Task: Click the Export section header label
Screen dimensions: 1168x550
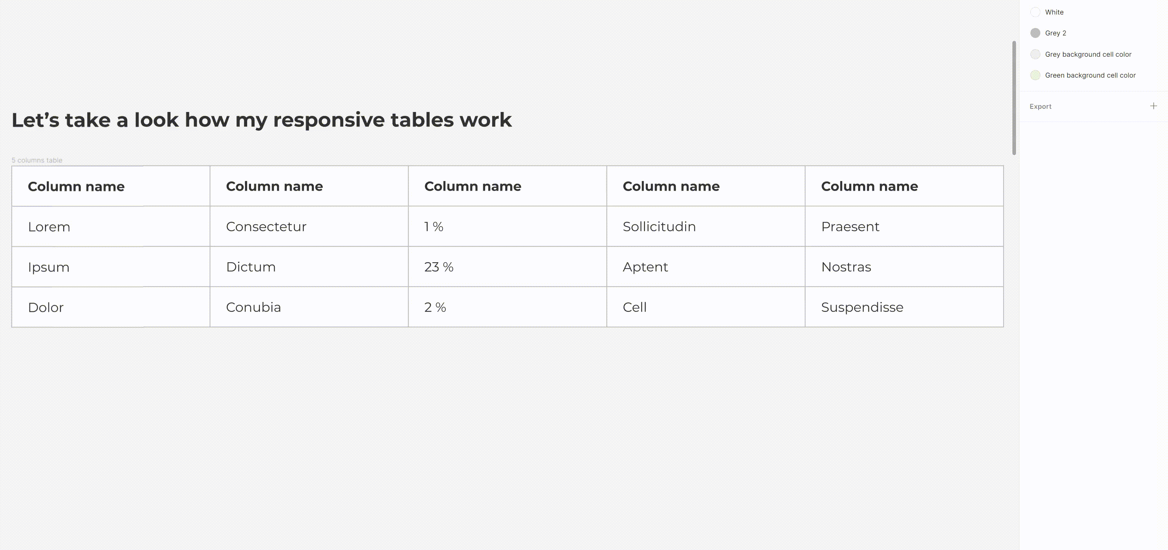Action: [1040, 106]
